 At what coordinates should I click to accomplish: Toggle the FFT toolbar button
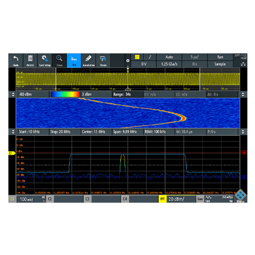[74, 61]
